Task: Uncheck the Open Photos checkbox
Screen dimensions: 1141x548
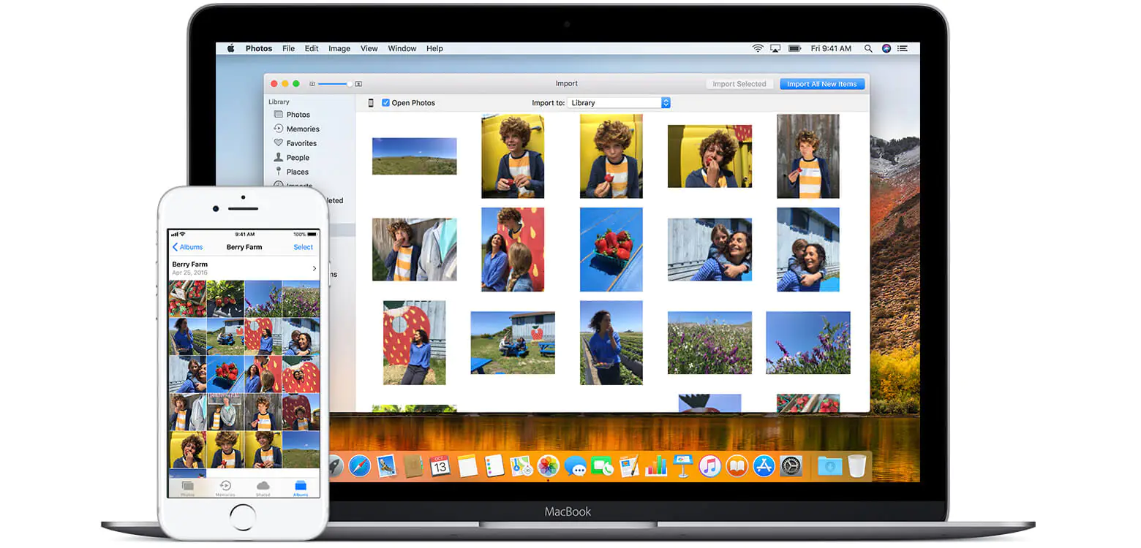Action: coord(385,102)
